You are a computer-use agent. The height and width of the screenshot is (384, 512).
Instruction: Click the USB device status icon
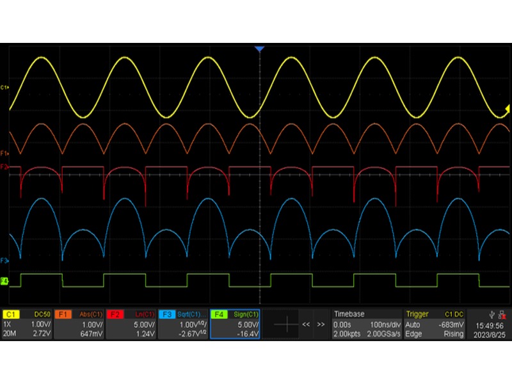click(x=490, y=314)
